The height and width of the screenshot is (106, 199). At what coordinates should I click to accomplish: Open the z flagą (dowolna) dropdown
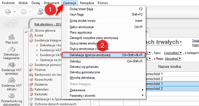[x=173, y=59]
